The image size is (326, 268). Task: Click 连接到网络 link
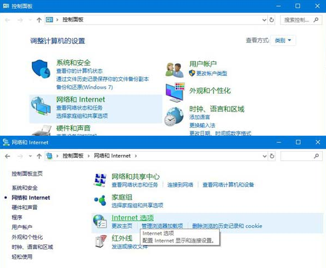180,185
